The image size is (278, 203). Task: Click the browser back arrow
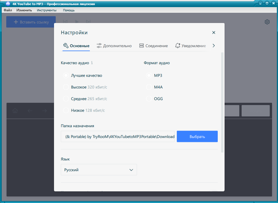[30, 111]
